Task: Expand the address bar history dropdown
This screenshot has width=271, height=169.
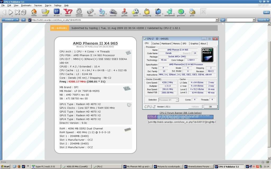Action: [x=217, y=20]
